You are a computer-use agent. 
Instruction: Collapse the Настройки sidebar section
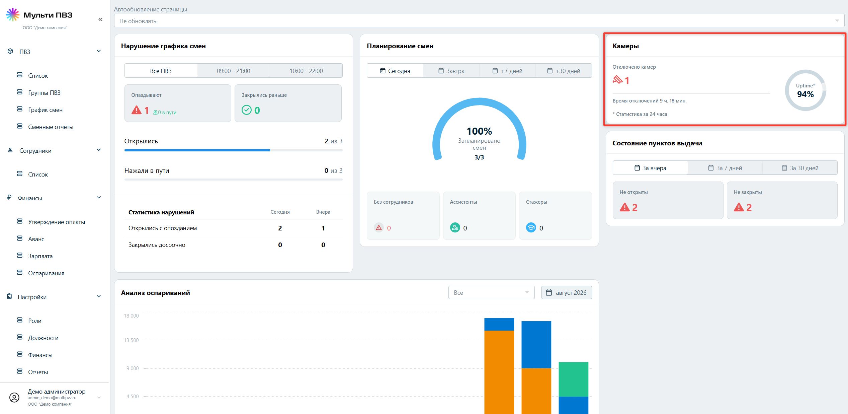[x=99, y=296]
